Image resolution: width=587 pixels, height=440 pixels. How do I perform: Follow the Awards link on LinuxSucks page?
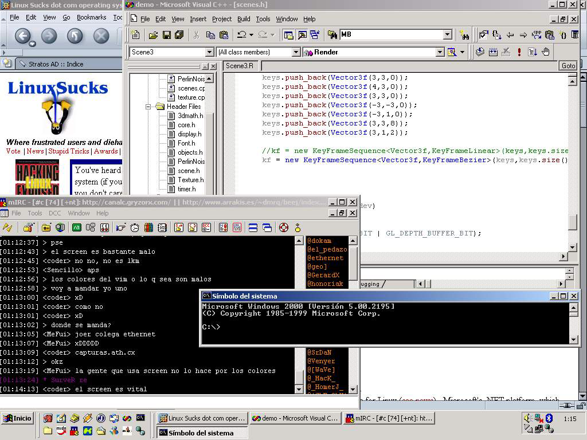[x=105, y=151]
